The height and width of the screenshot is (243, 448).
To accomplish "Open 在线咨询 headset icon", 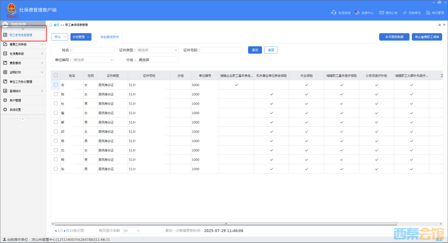I will (x=334, y=13).
